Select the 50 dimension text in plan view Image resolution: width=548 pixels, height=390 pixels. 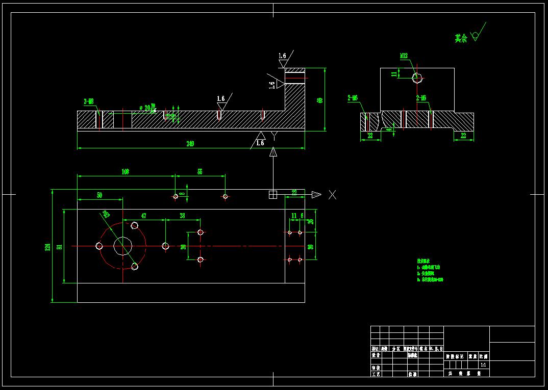(99, 195)
